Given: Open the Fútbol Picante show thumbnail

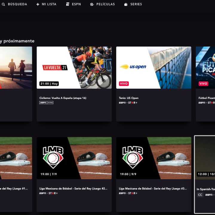Looking at the screenshot, I should pos(205,67).
